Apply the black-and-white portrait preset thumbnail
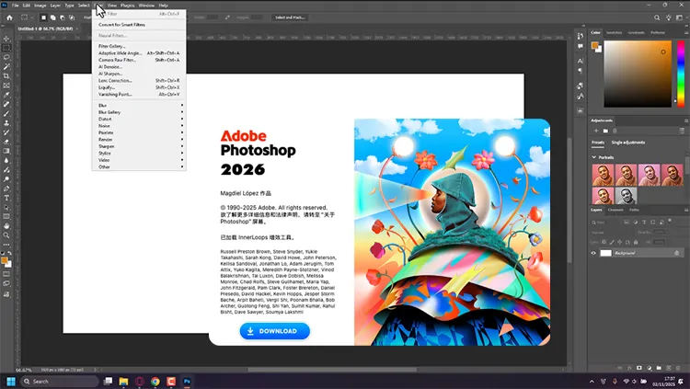The width and height of the screenshot is (690, 389). [x=627, y=196]
